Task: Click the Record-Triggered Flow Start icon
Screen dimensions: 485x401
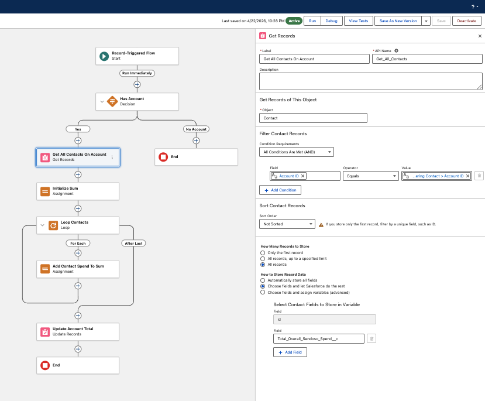Action: [104, 56]
